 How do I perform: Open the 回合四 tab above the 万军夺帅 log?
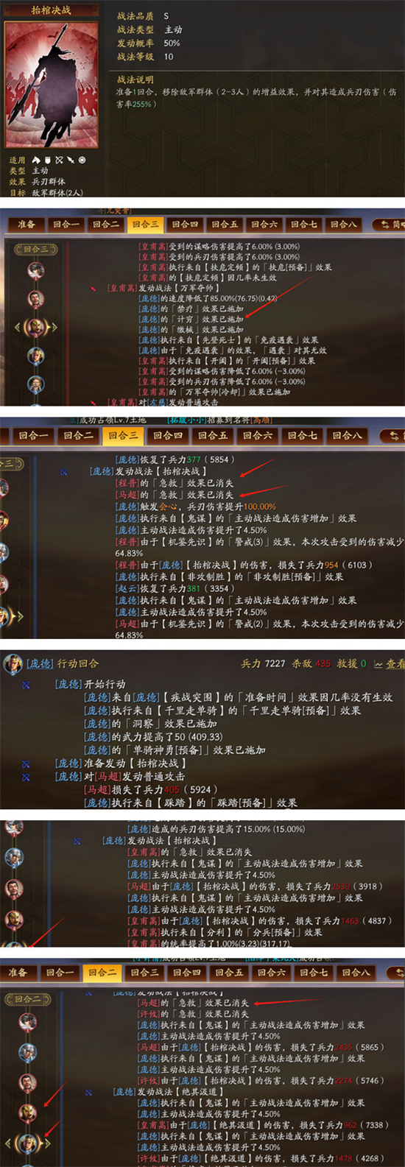point(185,224)
